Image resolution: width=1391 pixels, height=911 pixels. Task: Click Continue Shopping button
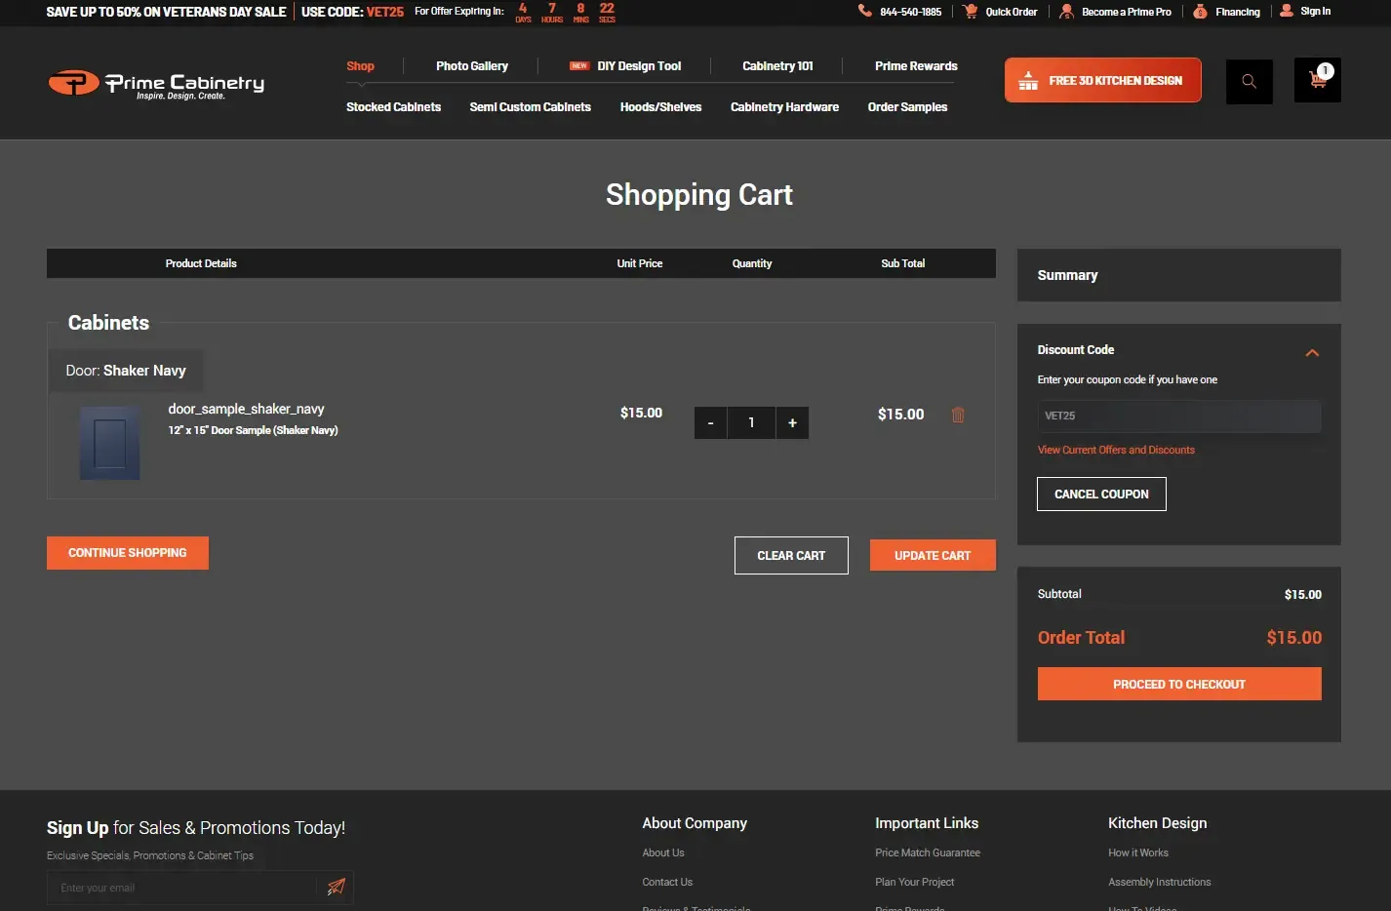point(128,553)
